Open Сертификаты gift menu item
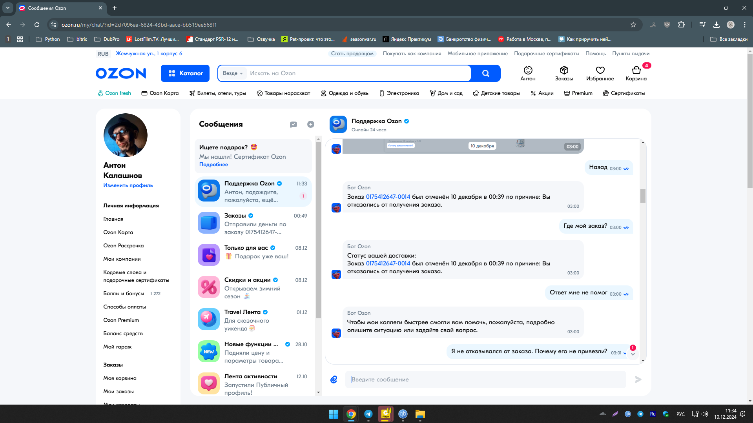 (624, 93)
